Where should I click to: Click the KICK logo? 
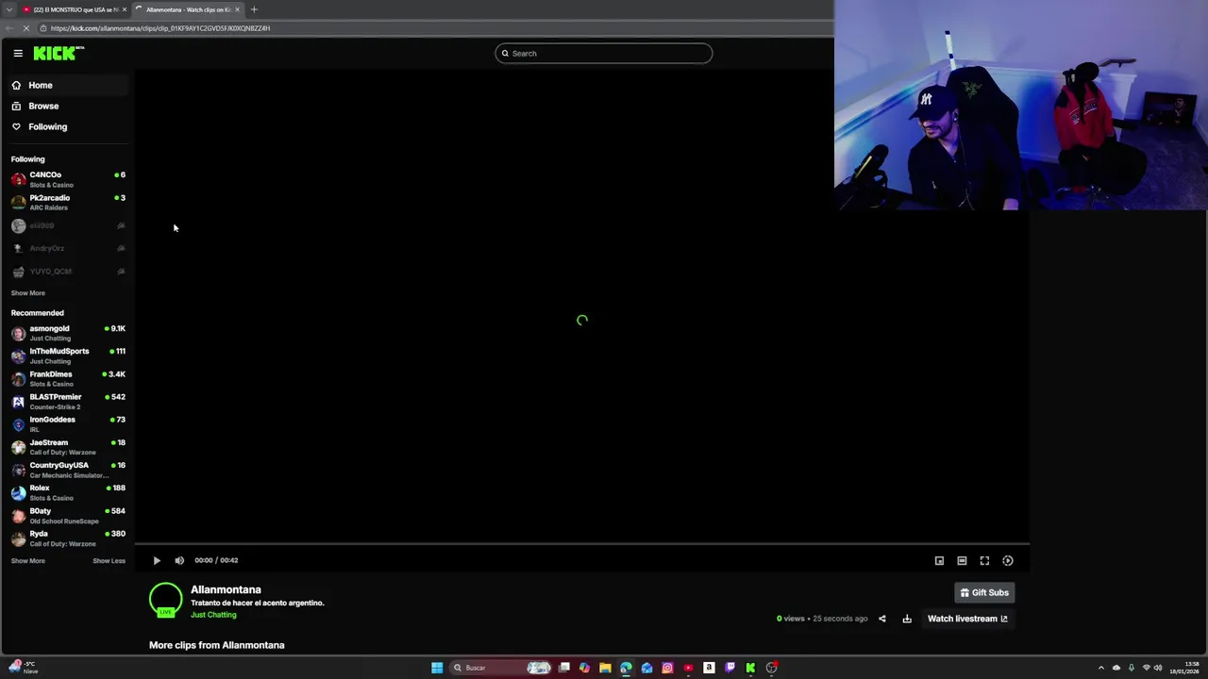tap(59, 54)
